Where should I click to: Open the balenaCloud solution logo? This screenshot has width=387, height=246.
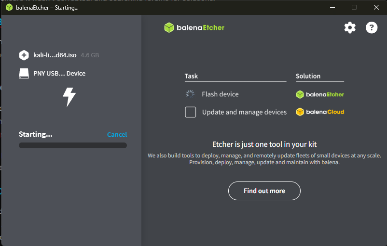[320, 112]
